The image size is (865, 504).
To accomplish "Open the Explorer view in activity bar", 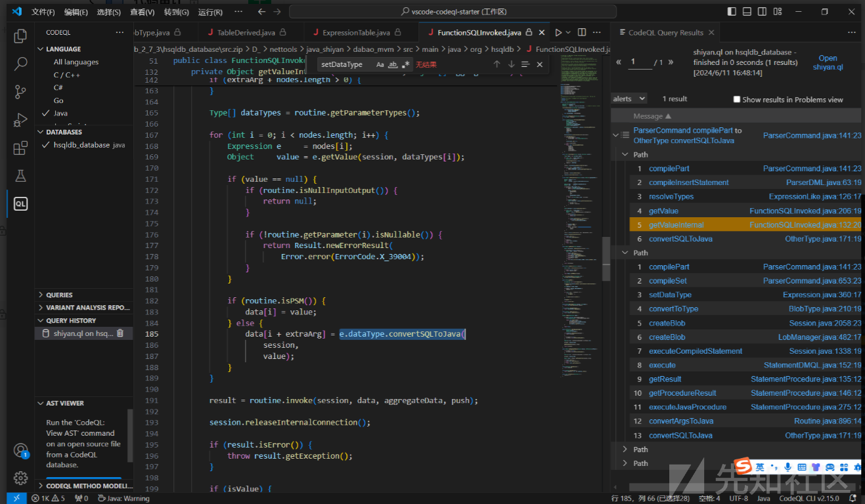I will pyautogui.click(x=20, y=36).
